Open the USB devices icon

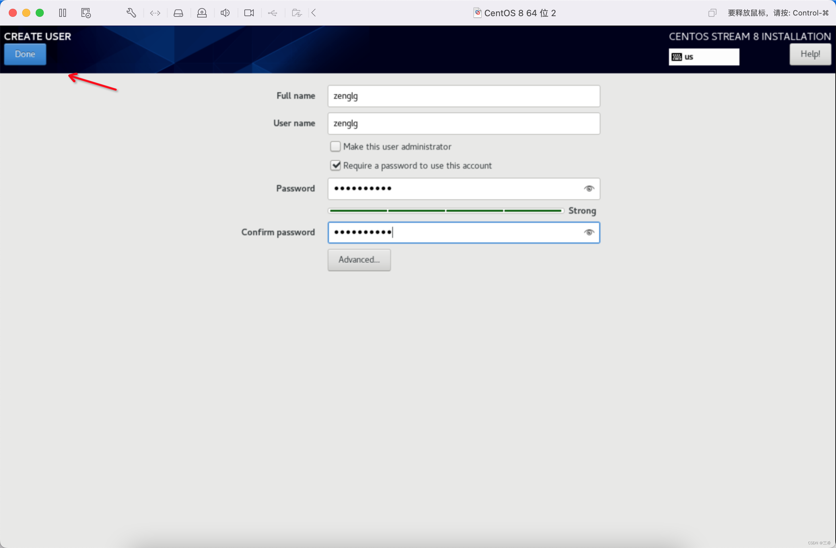tap(273, 13)
